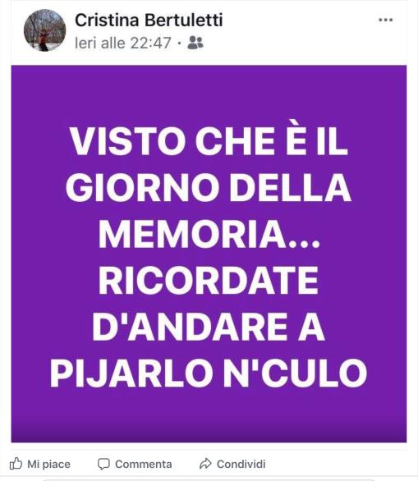Click empty purple area below the post text
This screenshot has width=418, height=481.
209,415
